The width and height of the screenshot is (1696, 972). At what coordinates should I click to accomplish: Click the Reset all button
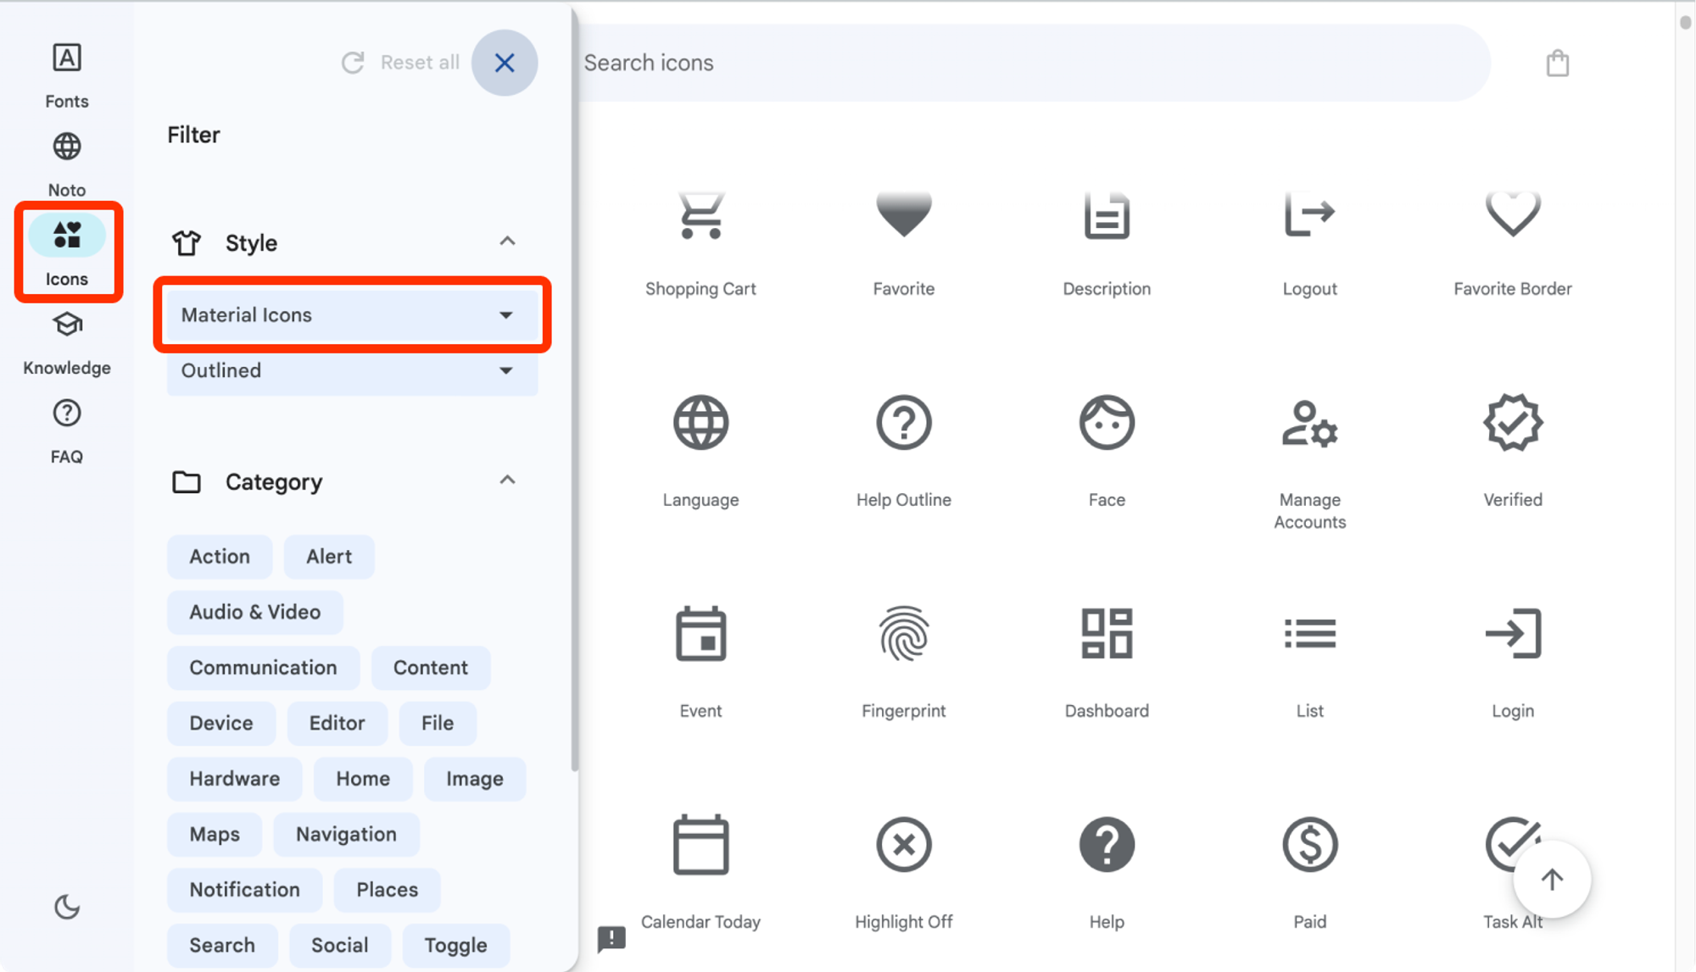pos(401,63)
